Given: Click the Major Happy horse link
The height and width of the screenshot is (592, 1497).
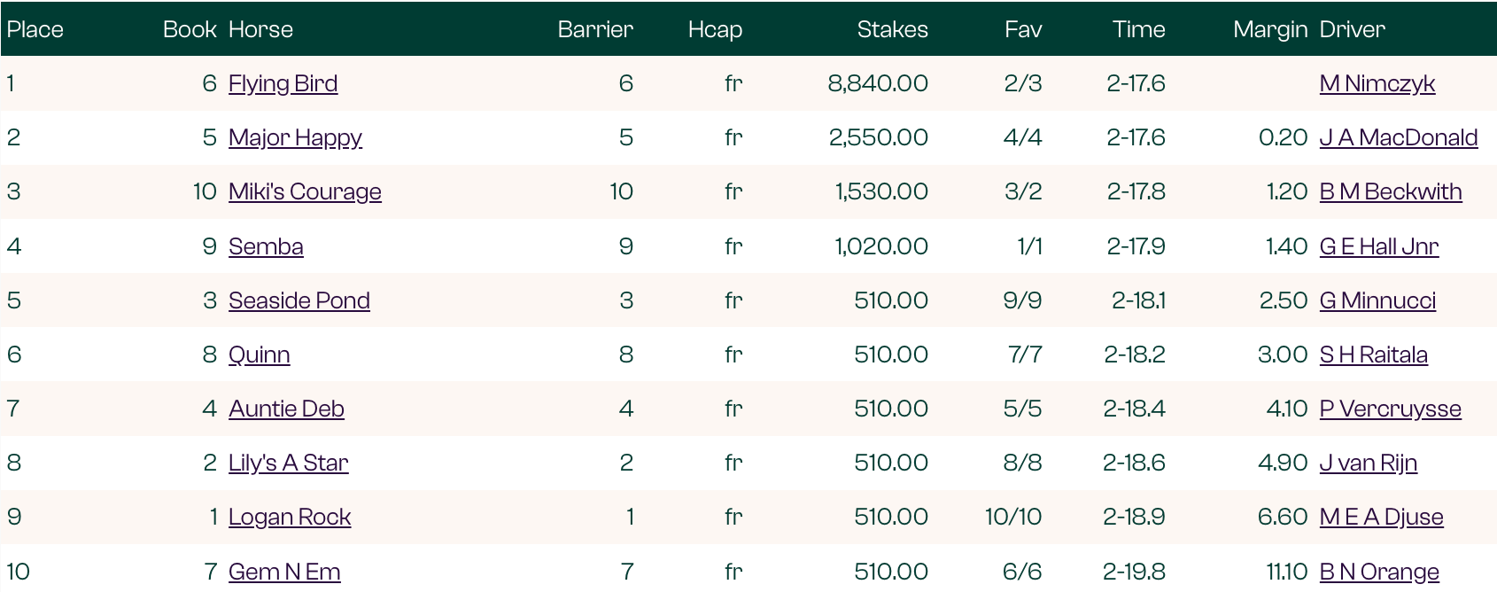Looking at the screenshot, I should 295,137.
